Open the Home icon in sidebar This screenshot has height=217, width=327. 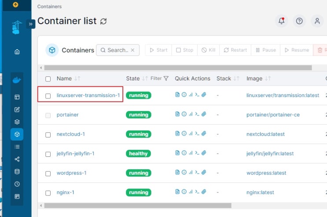(x=17, y=51)
